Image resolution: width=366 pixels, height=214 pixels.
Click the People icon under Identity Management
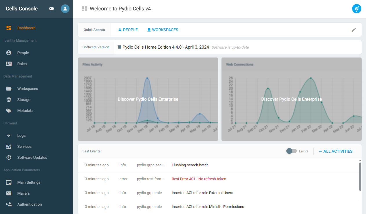9,53
